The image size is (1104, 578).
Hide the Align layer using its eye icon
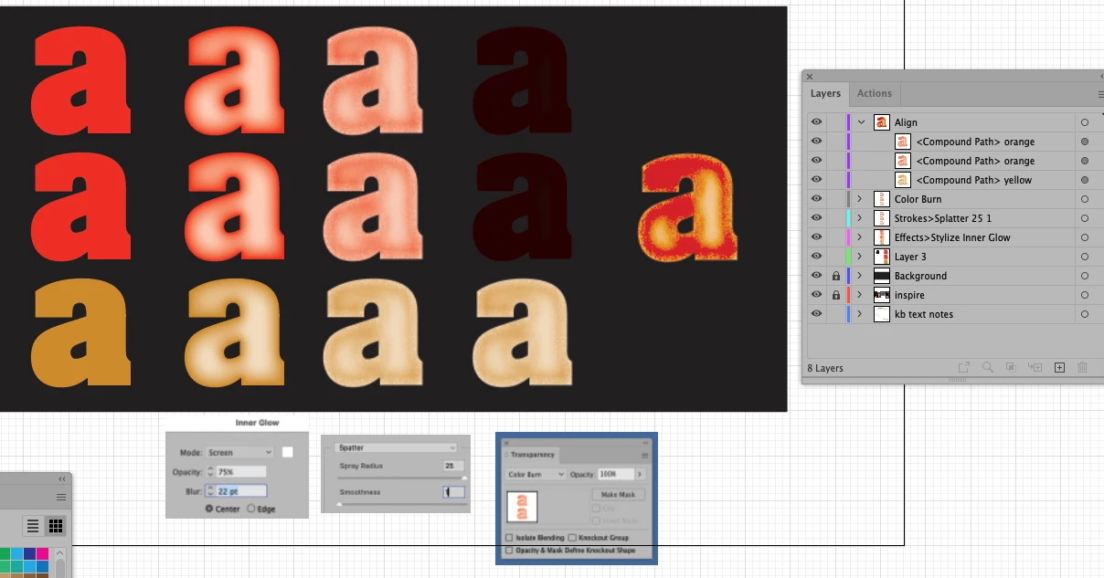816,122
